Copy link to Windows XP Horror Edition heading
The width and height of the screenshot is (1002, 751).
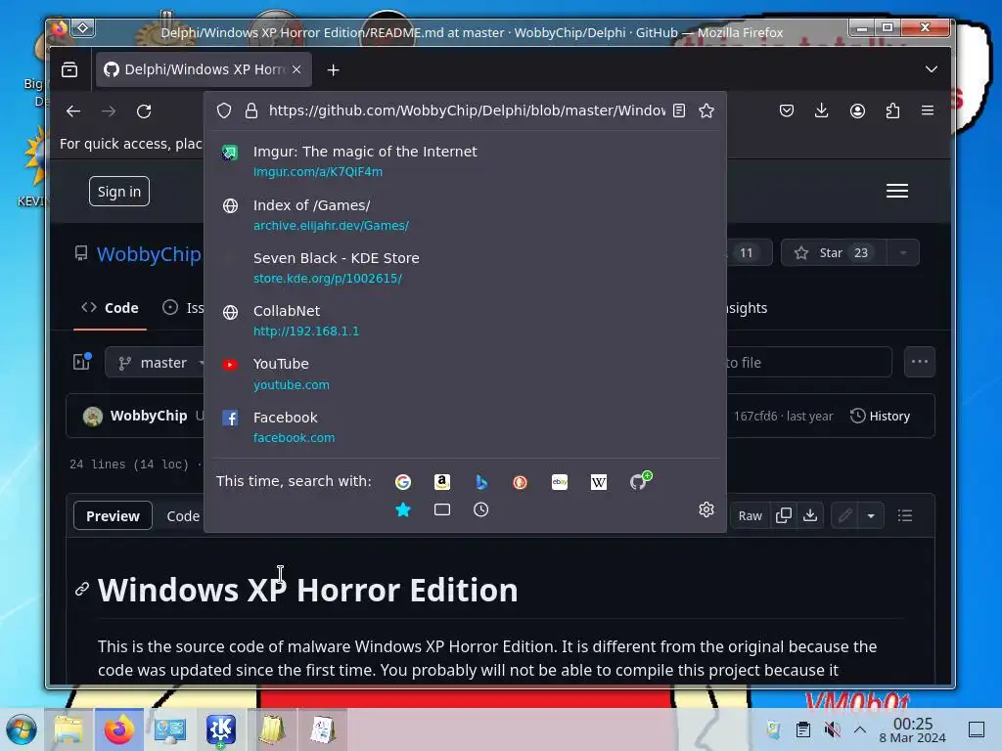pos(82,589)
